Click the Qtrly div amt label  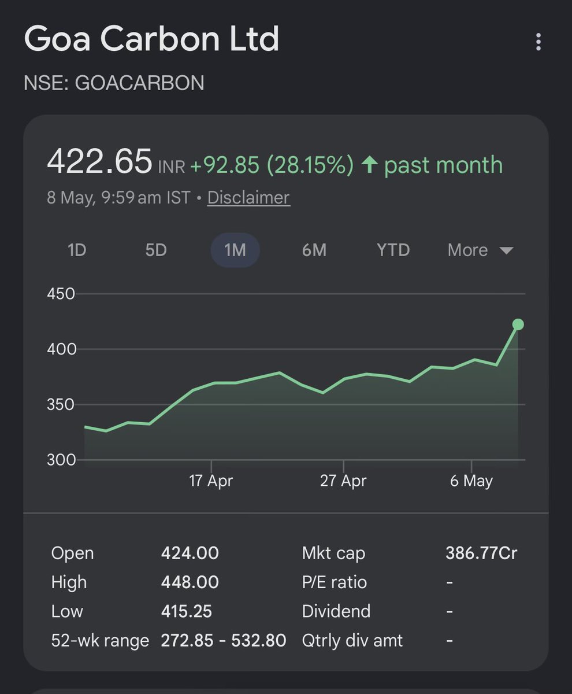(x=352, y=641)
